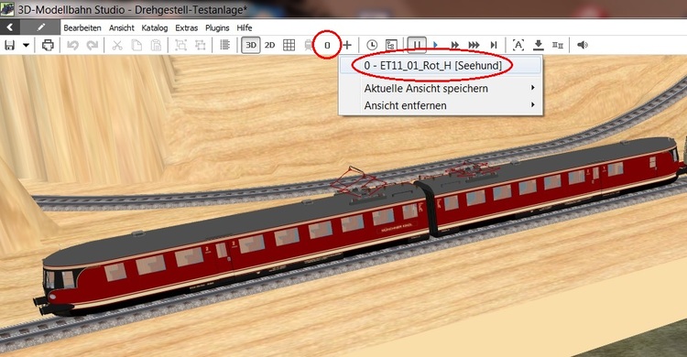Click the download arrow icon
687x357 pixels.
pos(539,45)
